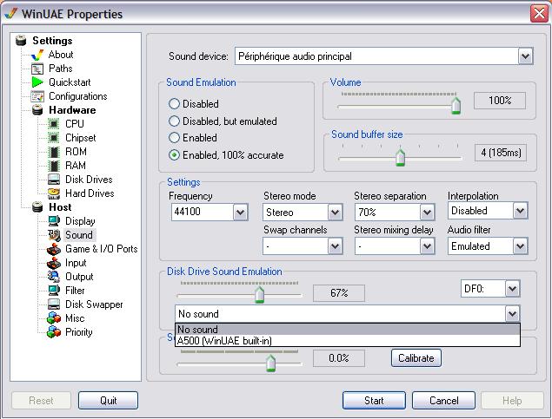Click the Volume slider handle
The width and height of the screenshot is (552, 419).
456,106
